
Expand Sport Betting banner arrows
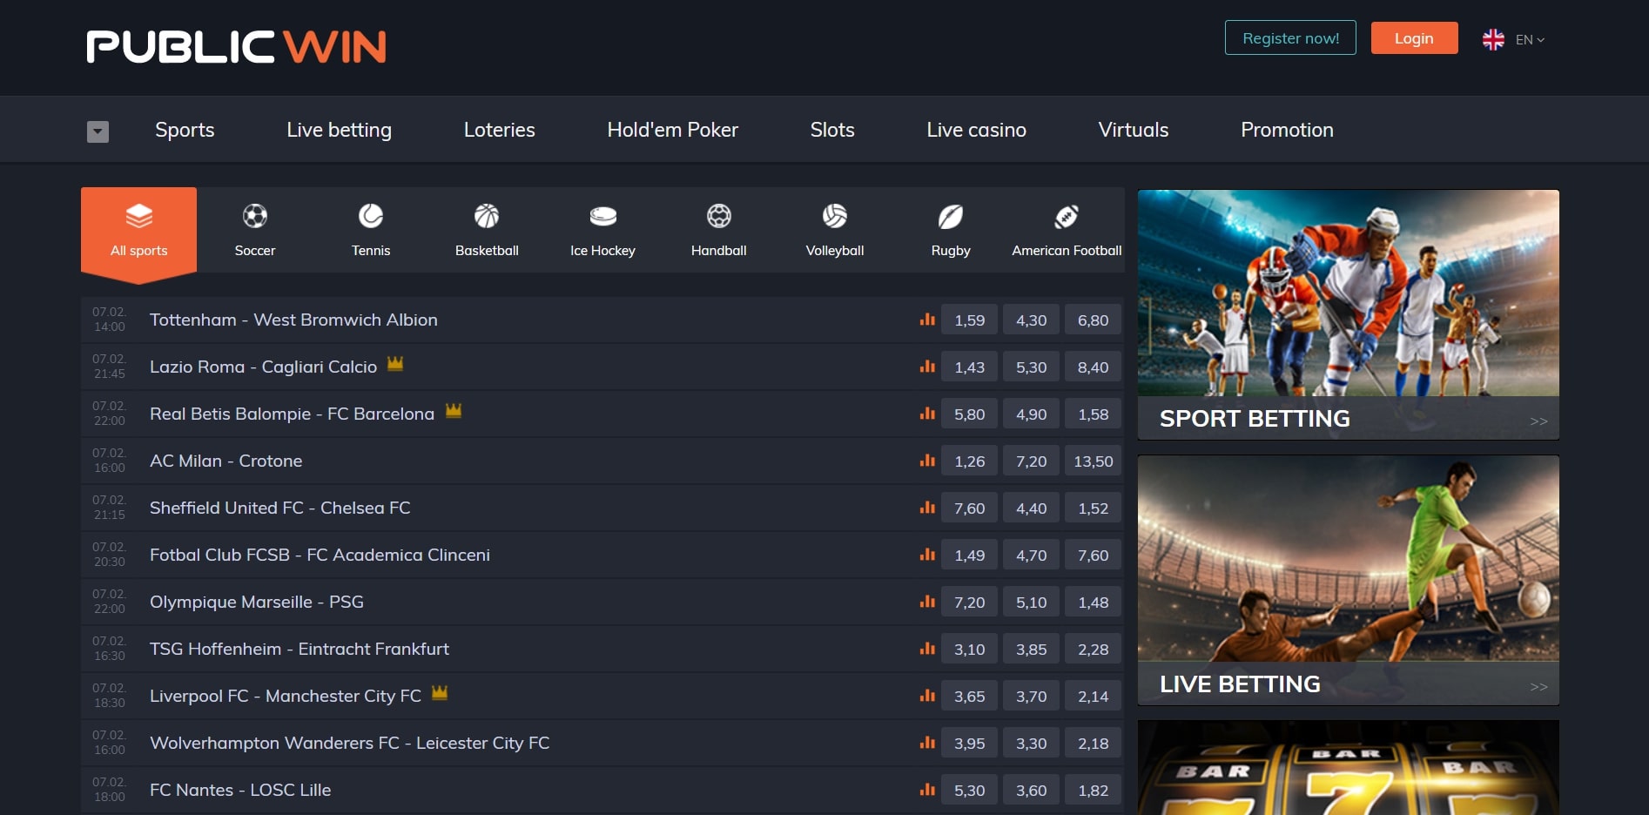[1538, 421]
